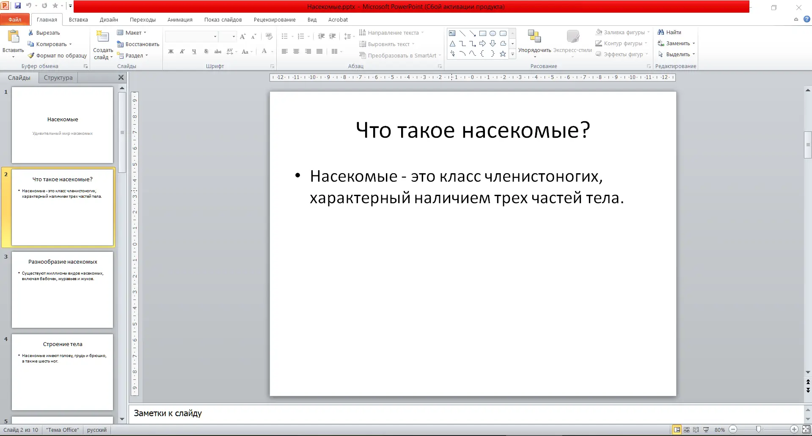The width and height of the screenshot is (812, 436).
Task: Open line spacing dropdown
Action: pyautogui.click(x=349, y=37)
